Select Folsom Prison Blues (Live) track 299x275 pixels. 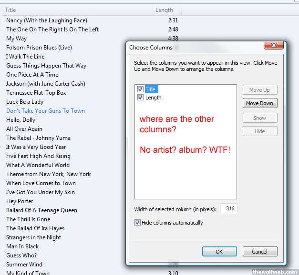39,48
